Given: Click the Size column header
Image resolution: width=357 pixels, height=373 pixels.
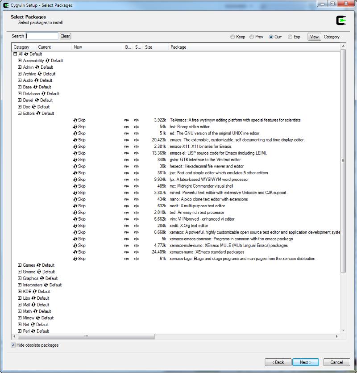Looking at the screenshot, I should (155, 47).
